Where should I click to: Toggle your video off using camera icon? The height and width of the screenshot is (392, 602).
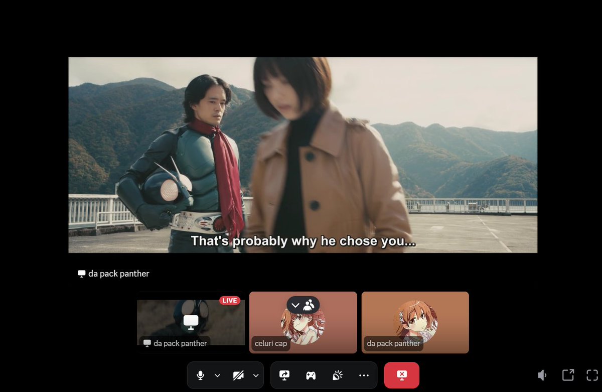pos(238,375)
